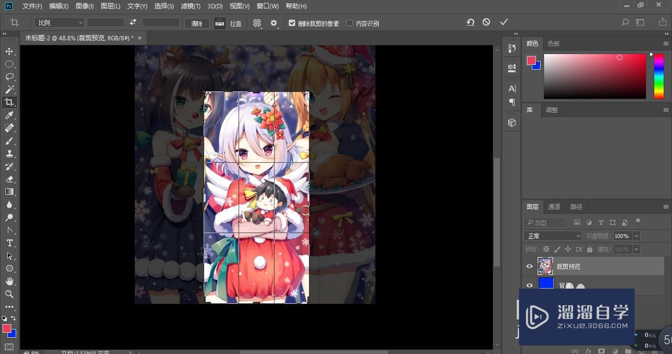Select the Eraser tool
This screenshot has height=354, width=672.
(x=9, y=179)
